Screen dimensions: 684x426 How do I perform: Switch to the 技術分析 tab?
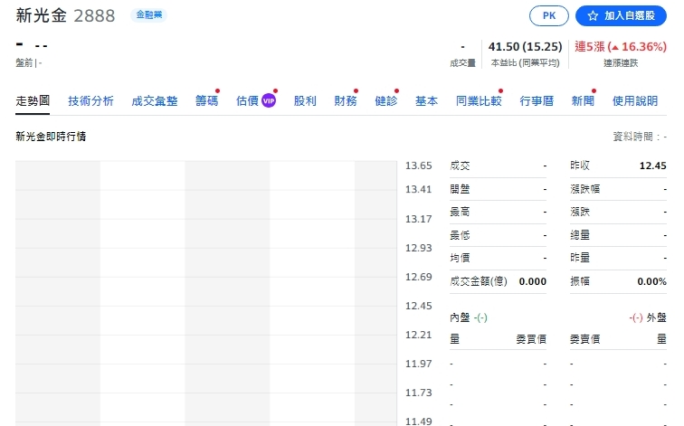[x=90, y=101]
